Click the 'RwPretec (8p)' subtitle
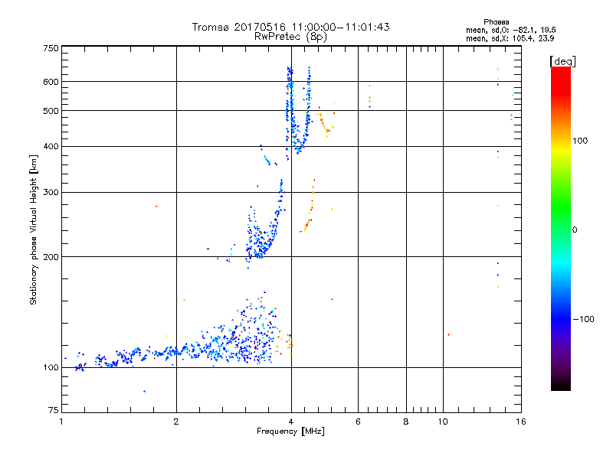The height and width of the screenshot is (459, 613). (x=290, y=37)
